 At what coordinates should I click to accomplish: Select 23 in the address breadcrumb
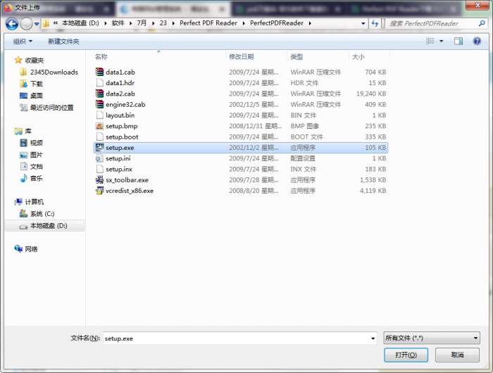(163, 23)
